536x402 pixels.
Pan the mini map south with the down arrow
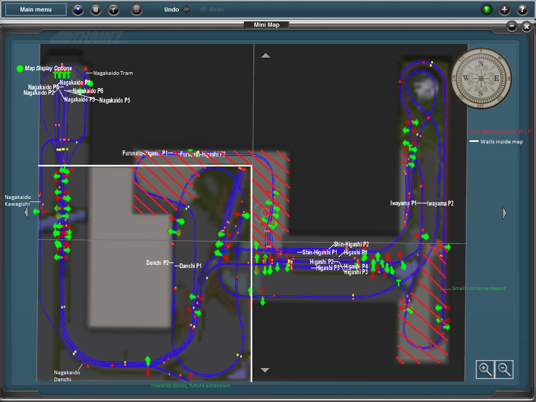tap(265, 370)
